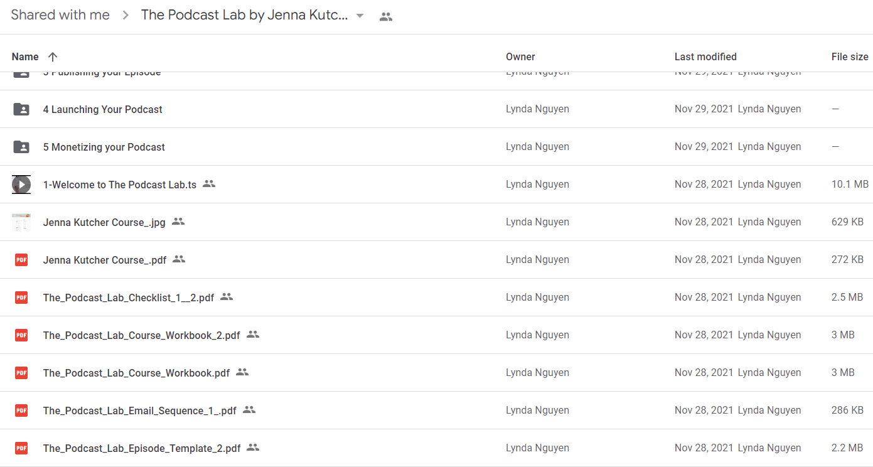Open the 4 Launching Your Podcast folder icon
Viewport: 873px width, 467px height.
[x=21, y=109]
